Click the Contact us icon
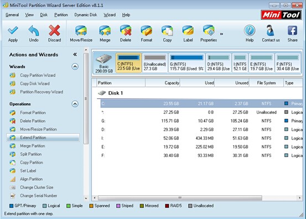The width and height of the screenshot is (306, 219). [x=271, y=30]
